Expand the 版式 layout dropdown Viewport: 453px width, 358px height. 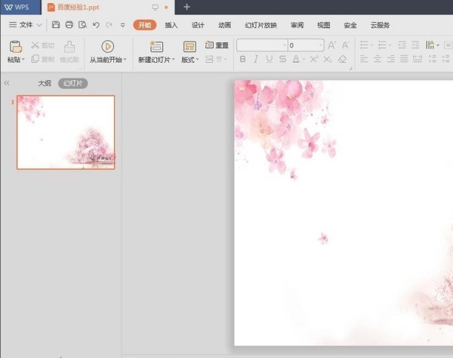tap(190, 60)
